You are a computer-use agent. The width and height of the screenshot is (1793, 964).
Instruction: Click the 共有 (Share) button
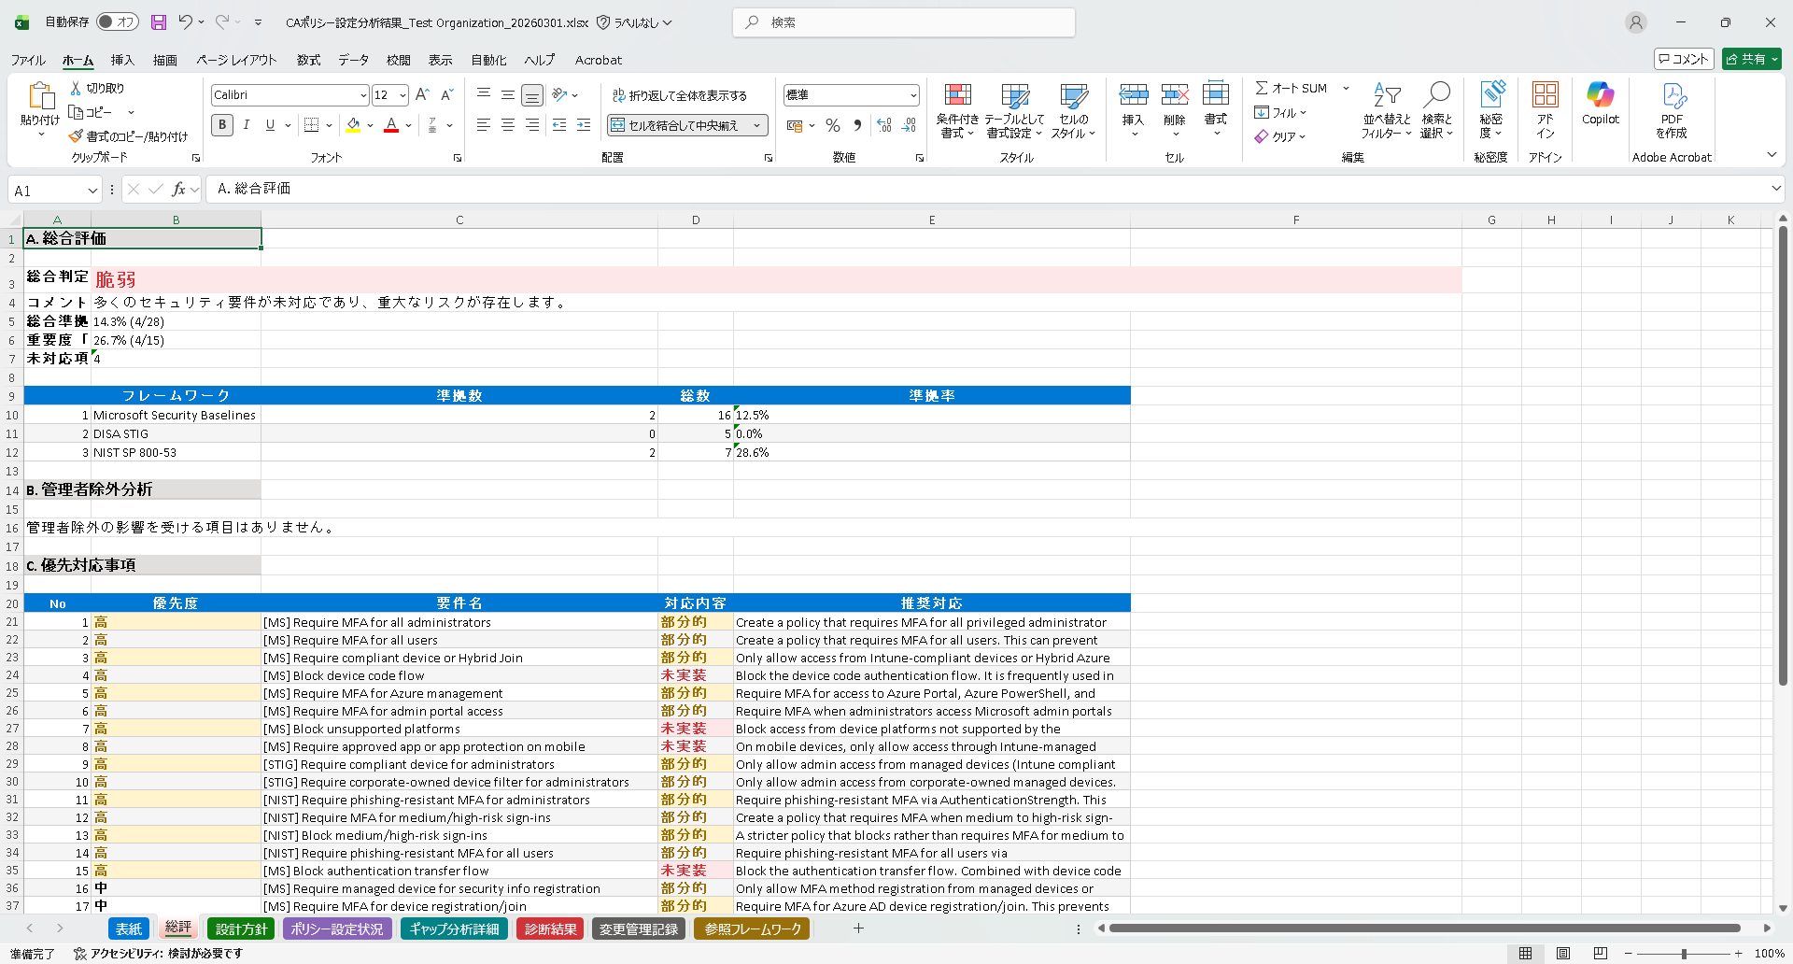[x=1750, y=59]
